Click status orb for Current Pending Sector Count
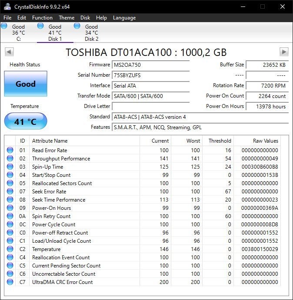 [x=10, y=265]
